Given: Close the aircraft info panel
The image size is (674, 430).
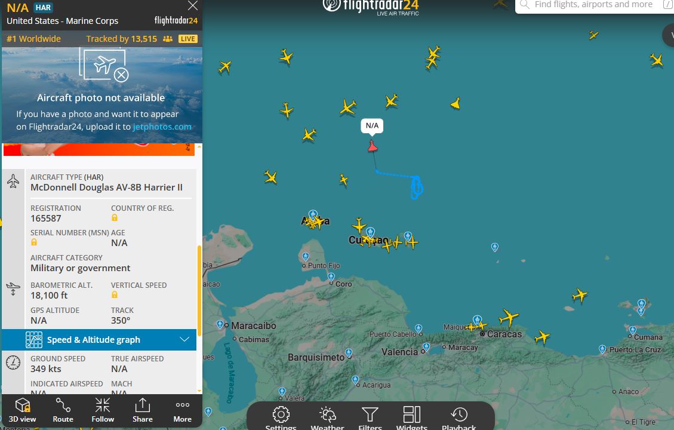Looking at the screenshot, I should 193,5.
